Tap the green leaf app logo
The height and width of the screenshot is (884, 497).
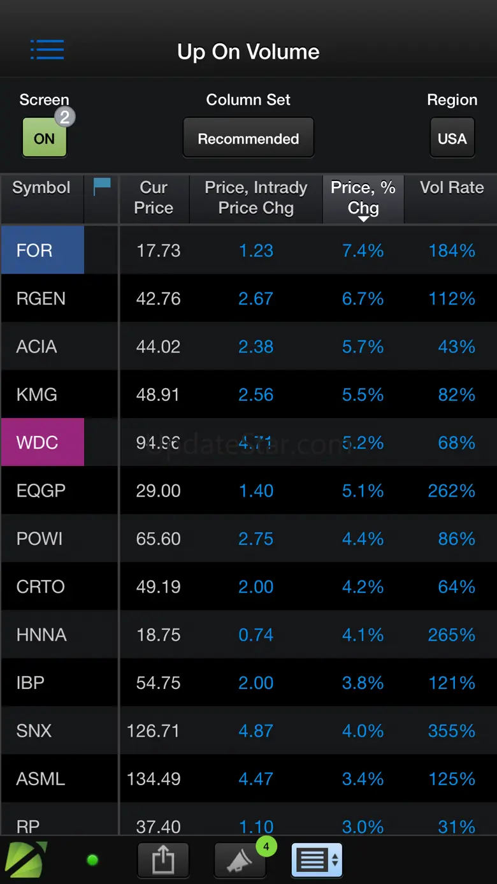click(x=26, y=860)
